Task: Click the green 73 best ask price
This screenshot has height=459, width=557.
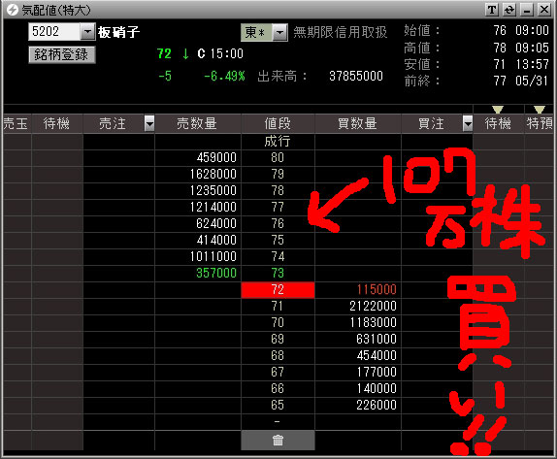Action: point(278,273)
